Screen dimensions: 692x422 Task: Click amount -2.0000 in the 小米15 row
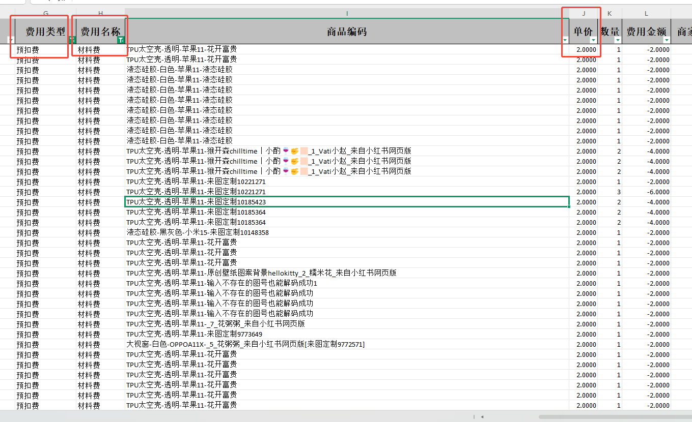646,232
